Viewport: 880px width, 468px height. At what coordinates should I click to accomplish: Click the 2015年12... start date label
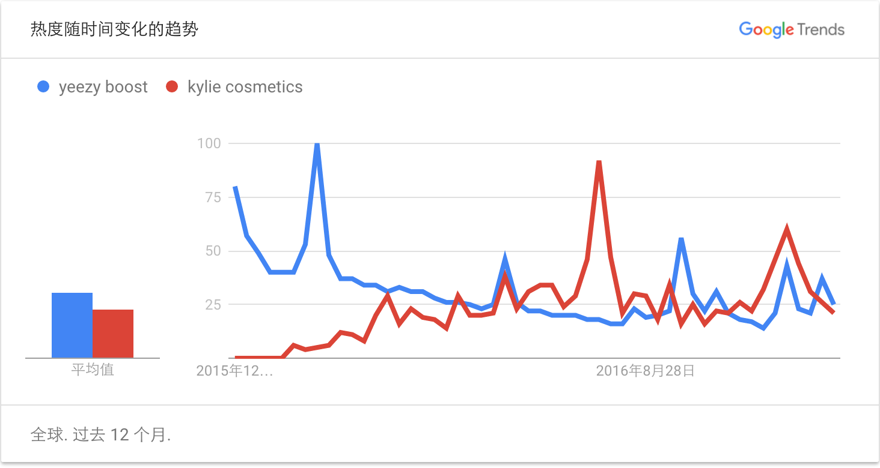click(x=234, y=371)
